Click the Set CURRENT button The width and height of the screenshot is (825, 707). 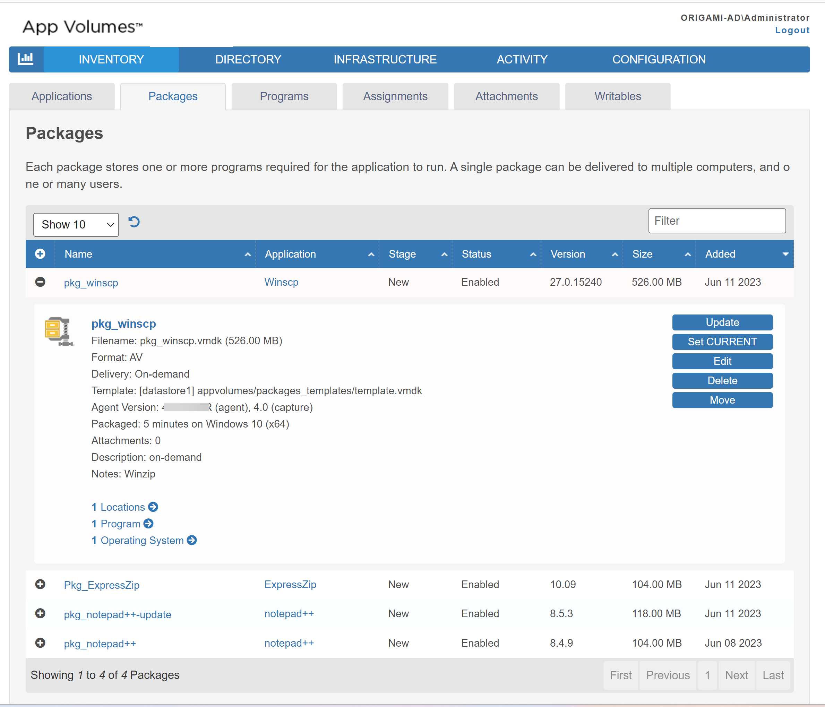[x=722, y=342]
